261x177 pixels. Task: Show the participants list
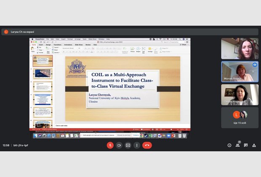click(237, 145)
